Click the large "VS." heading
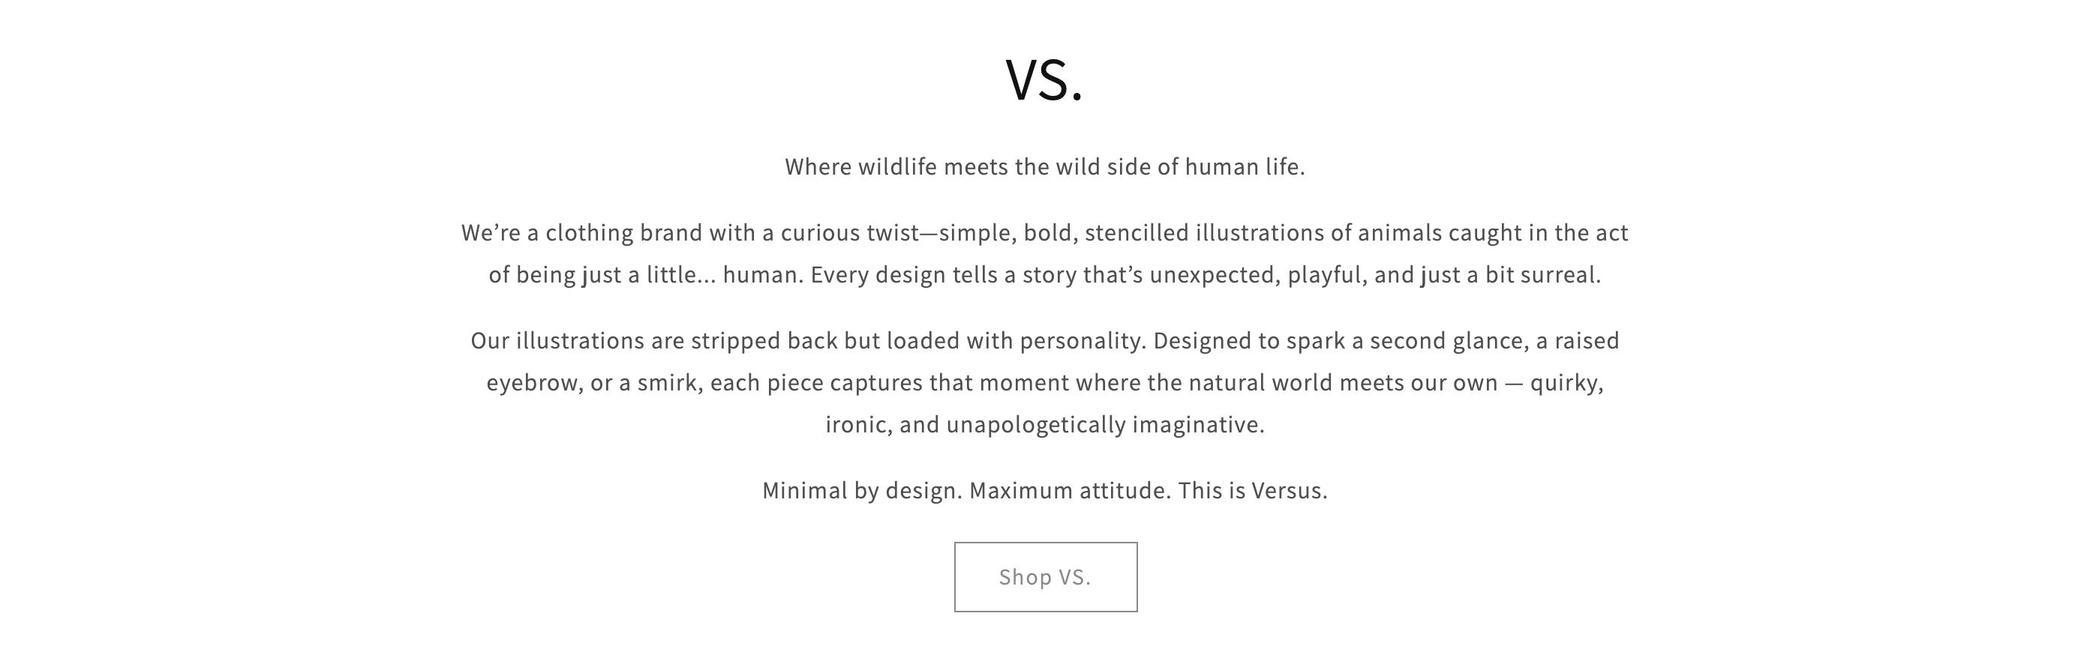This screenshot has width=2093, height=664. coord(1045,80)
